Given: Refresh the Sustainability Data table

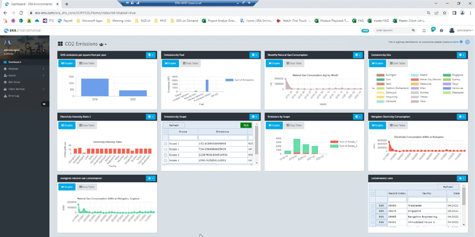Looking at the screenshot, I should [448, 187].
